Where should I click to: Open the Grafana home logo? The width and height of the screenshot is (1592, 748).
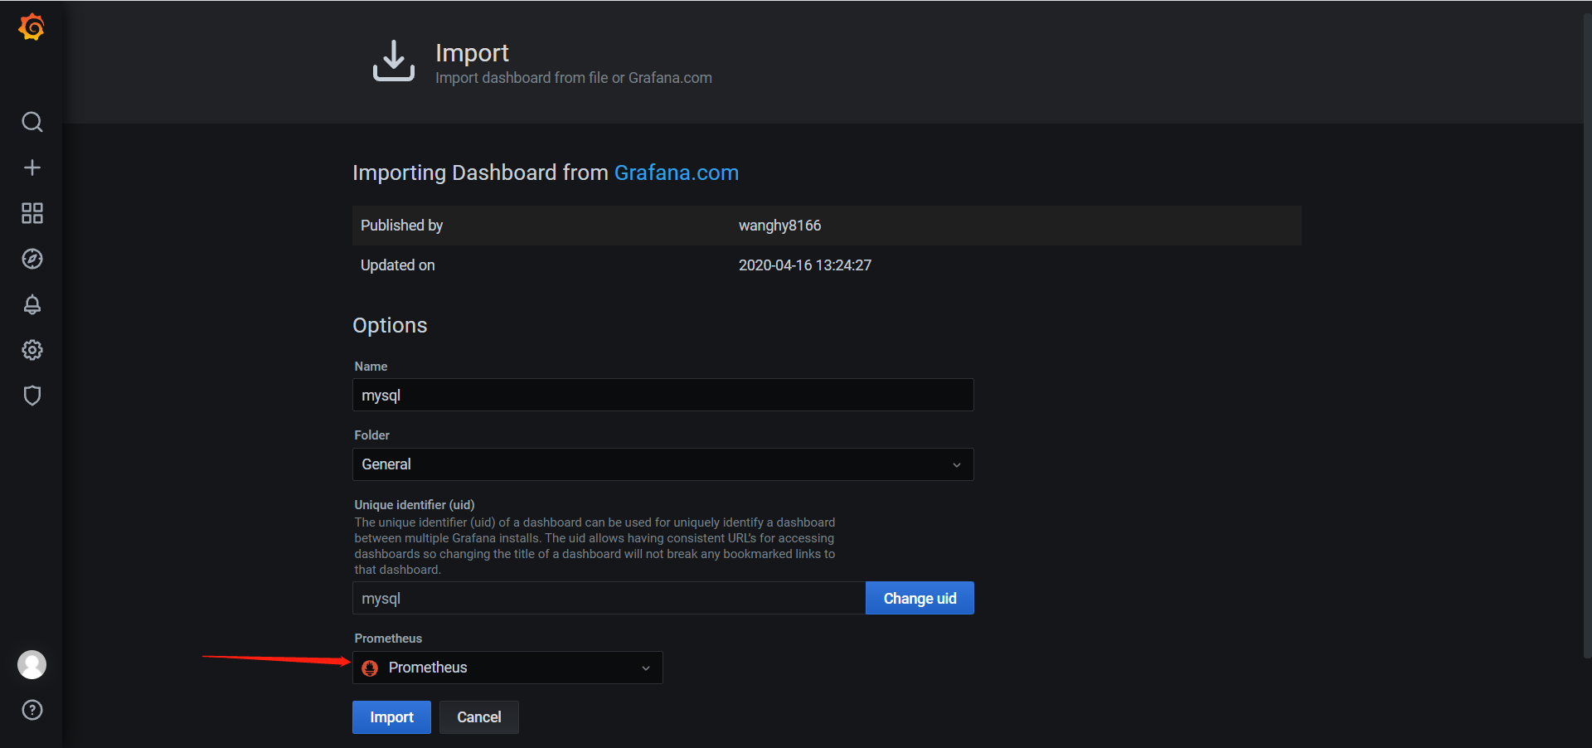tap(32, 27)
